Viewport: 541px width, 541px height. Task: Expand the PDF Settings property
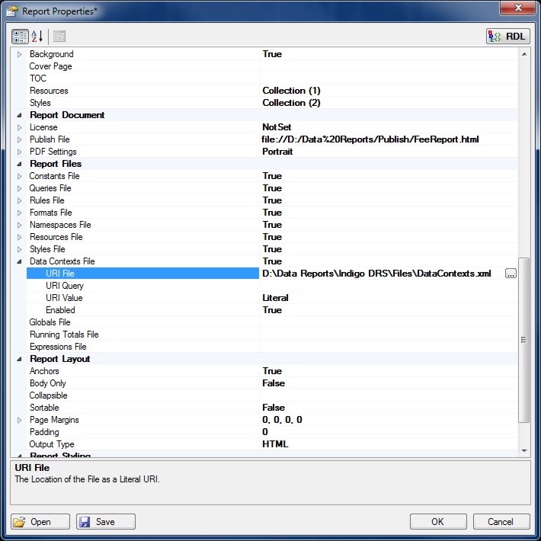coord(20,152)
